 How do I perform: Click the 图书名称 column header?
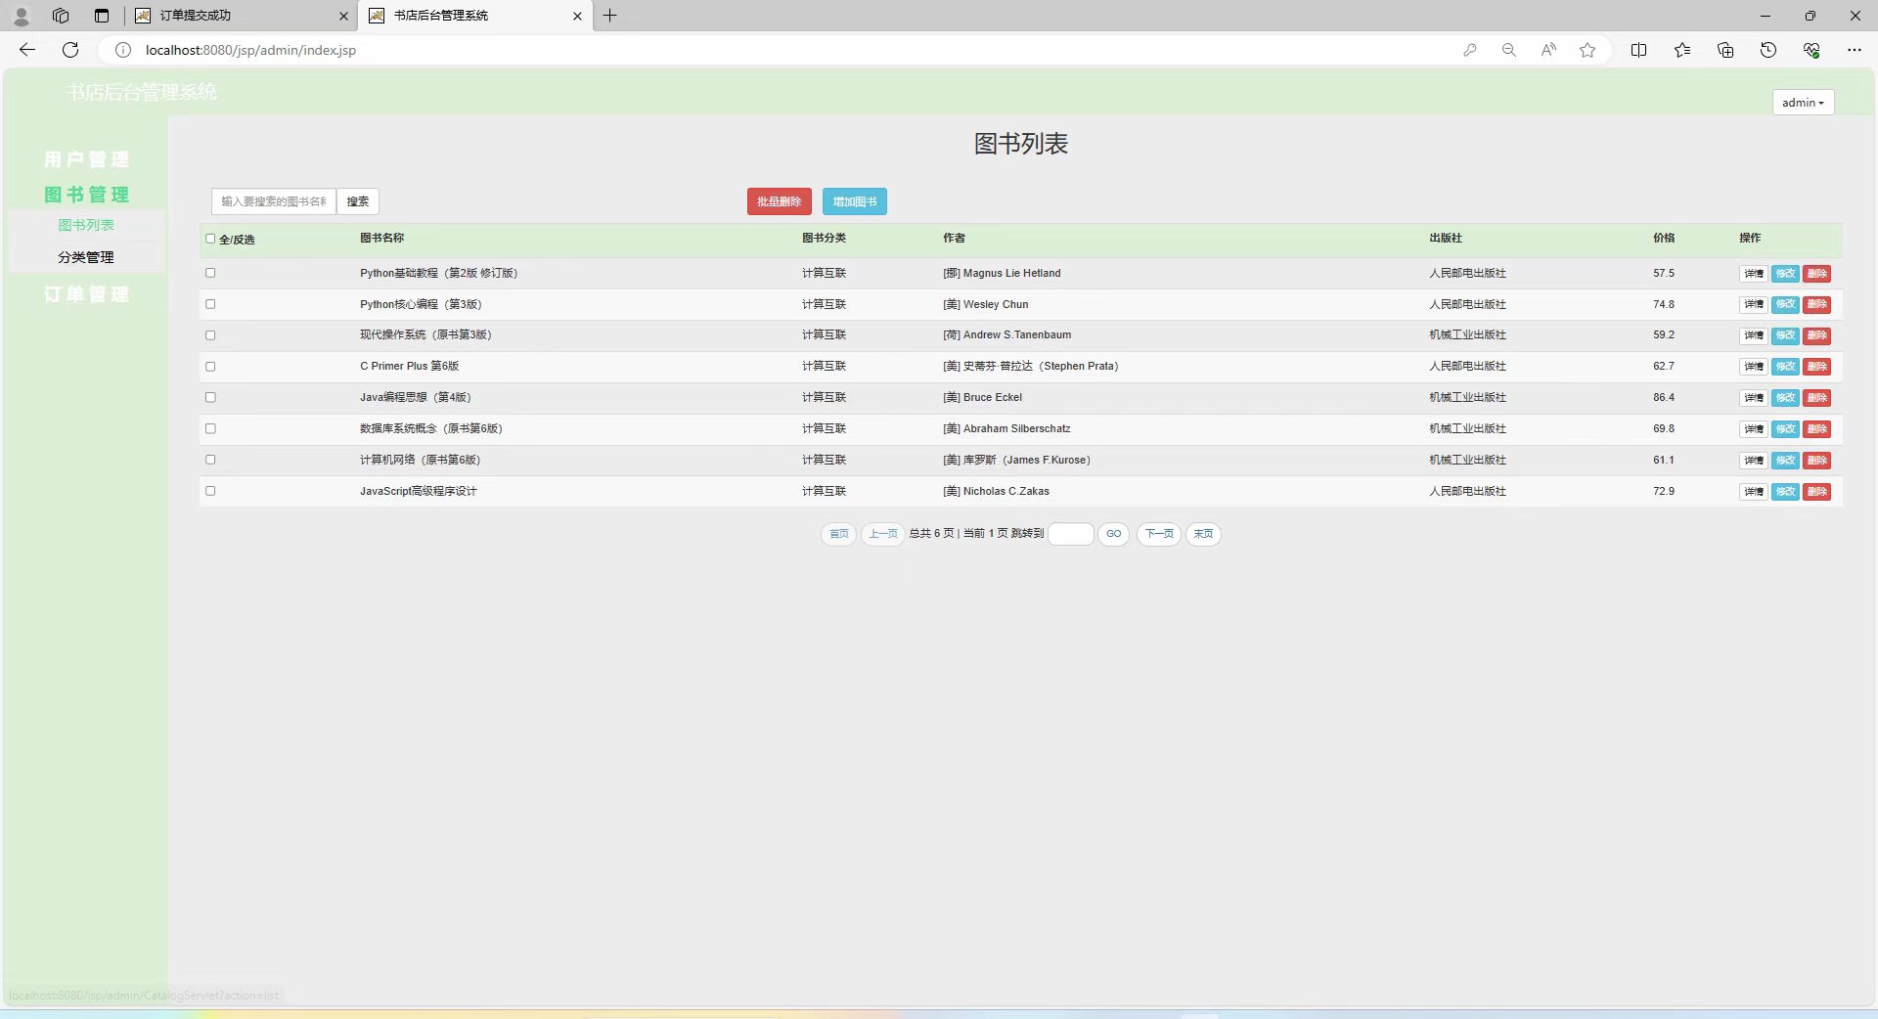coord(381,238)
